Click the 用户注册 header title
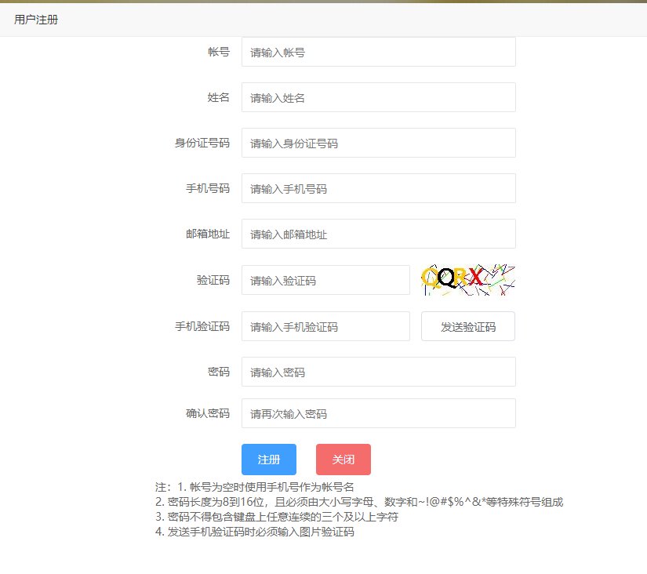Image resolution: width=647 pixels, height=574 pixels. (x=36, y=20)
